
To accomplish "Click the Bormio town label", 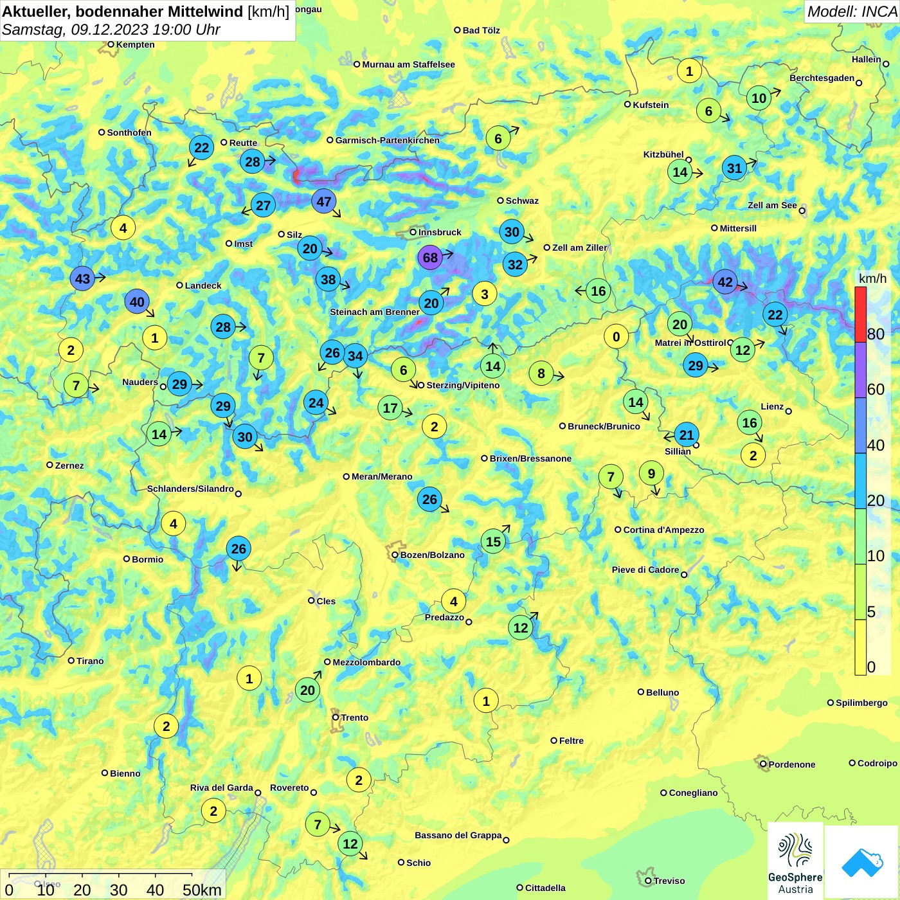I will [x=147, y=559].
